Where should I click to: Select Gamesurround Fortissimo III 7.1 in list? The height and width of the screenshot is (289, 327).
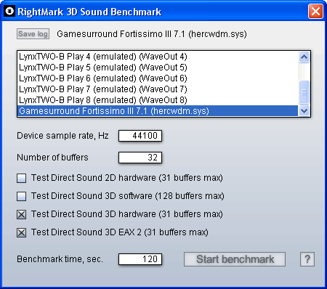[158, 111]
